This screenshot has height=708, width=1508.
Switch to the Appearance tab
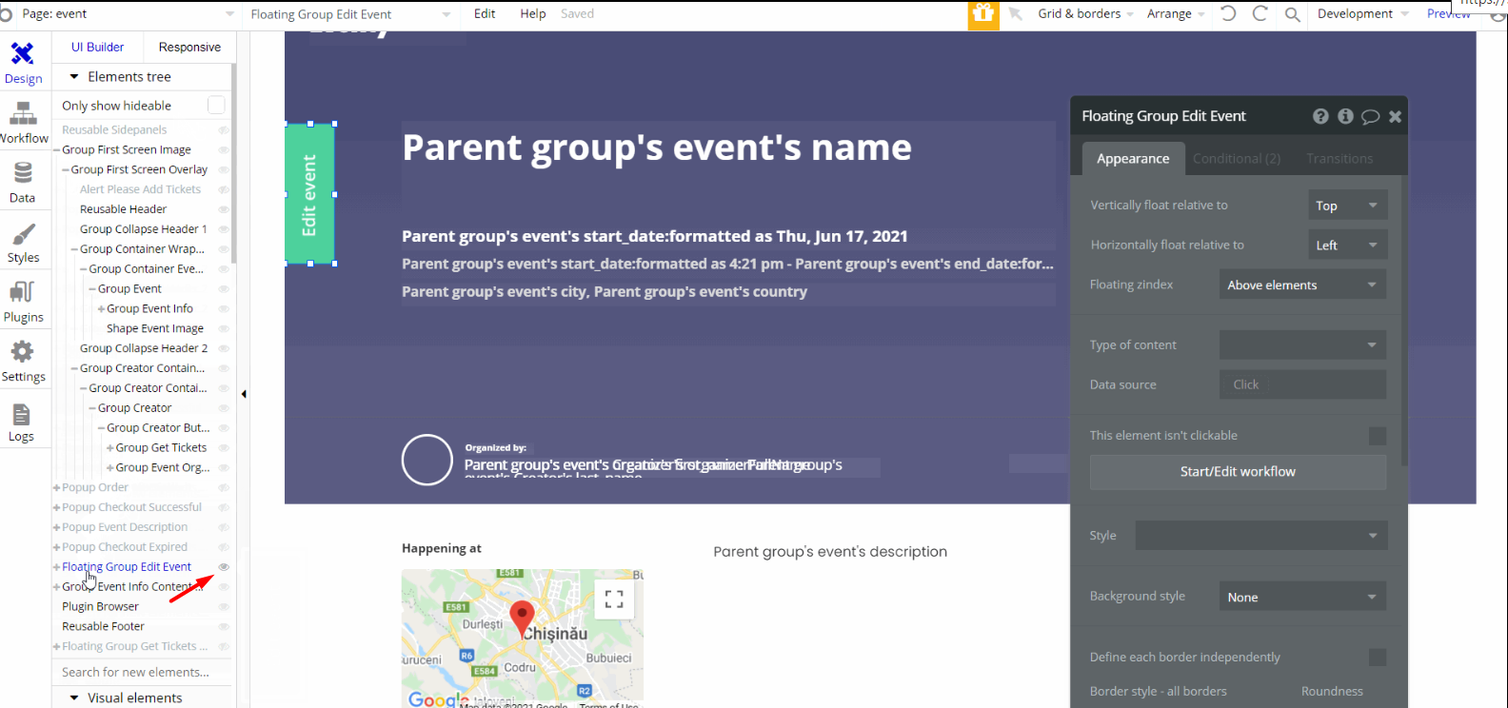point(1133,159)
